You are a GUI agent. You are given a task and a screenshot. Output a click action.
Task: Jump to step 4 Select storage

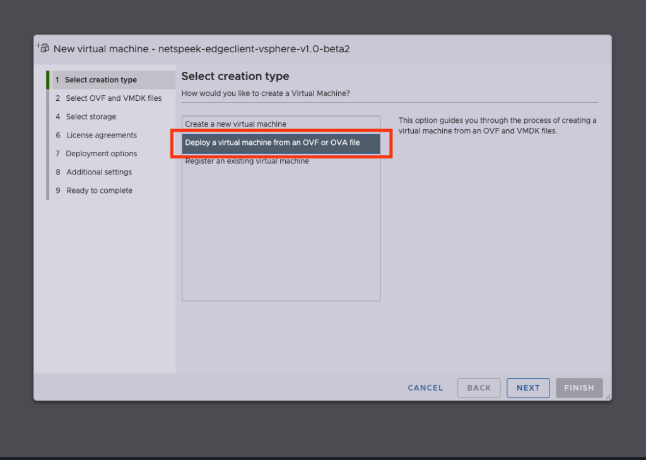[91, 117]
